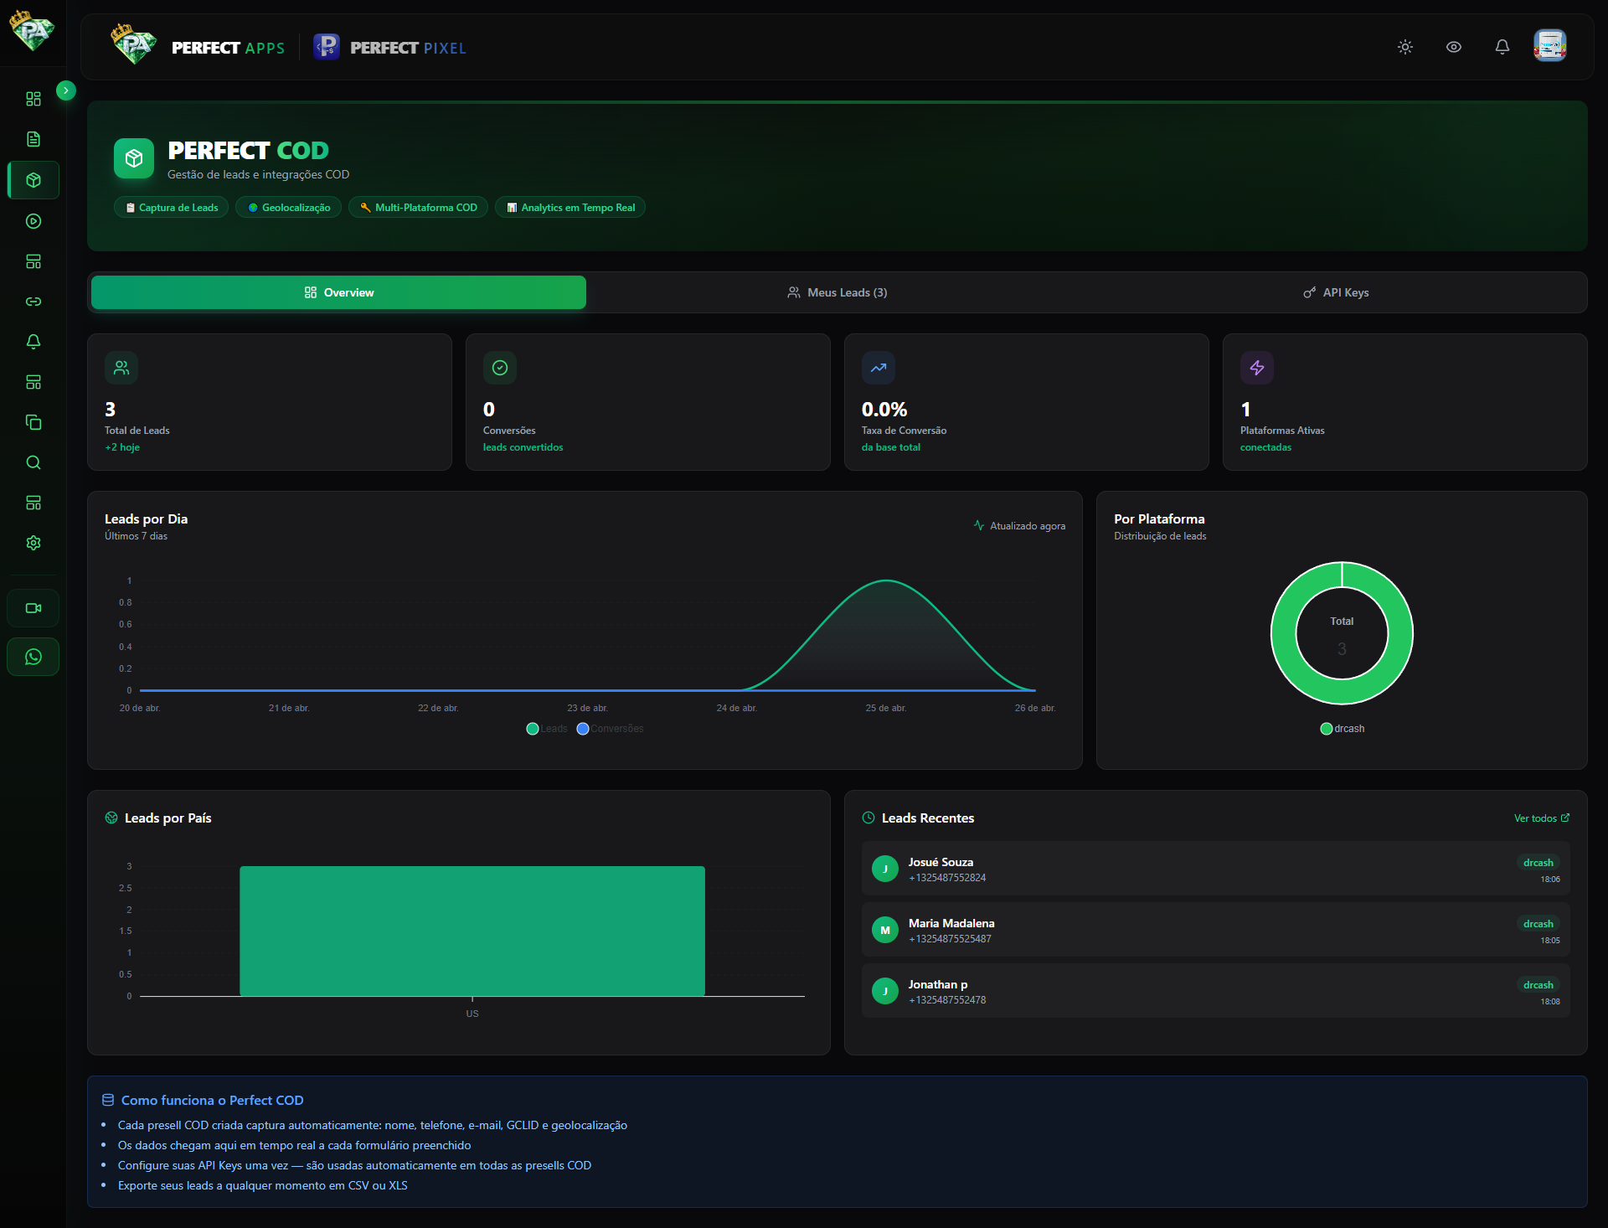Open the Ver todos link
The width and height of the screenshot is (1608, 1228).
click(1542, 818)
